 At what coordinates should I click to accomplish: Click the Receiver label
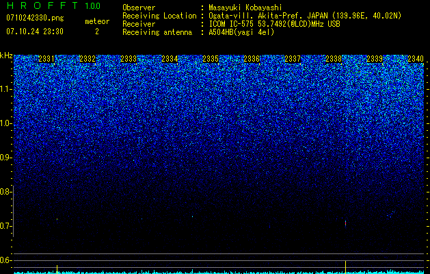click(139, 24)
